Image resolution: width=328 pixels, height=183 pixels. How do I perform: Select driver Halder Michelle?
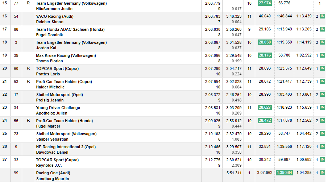(50, 87)
